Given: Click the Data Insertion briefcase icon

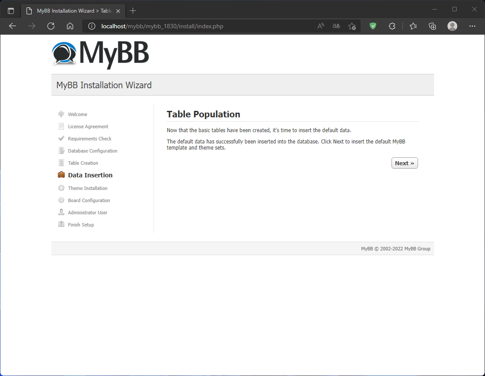Looking at the screenshot, I should (x=61, y=175).
